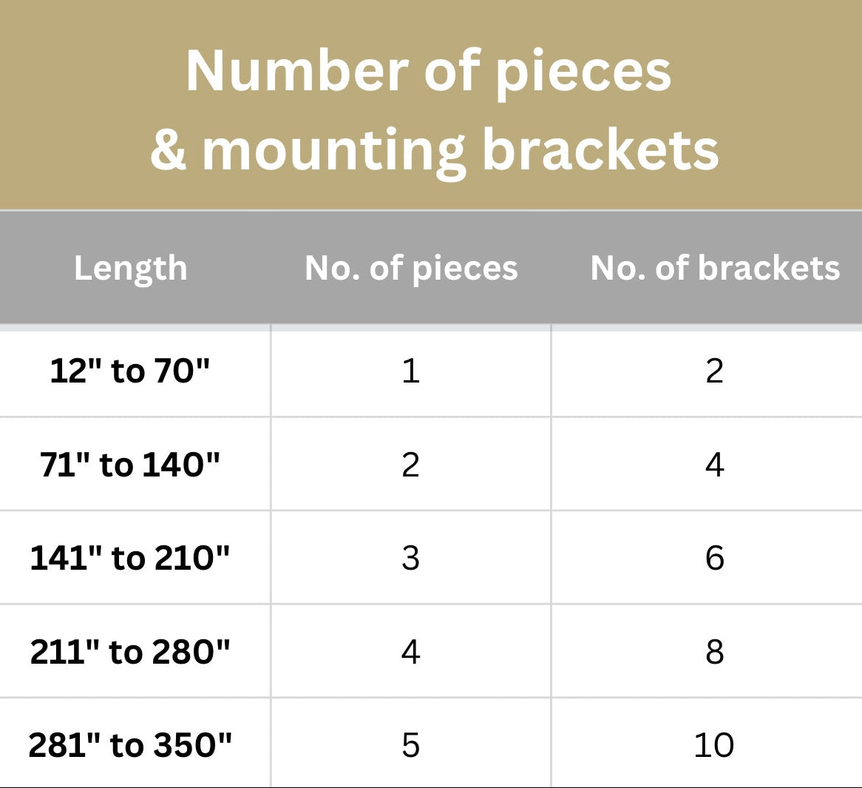
Task: Click the "Number of pieces" title line
Action: (429, 71)
